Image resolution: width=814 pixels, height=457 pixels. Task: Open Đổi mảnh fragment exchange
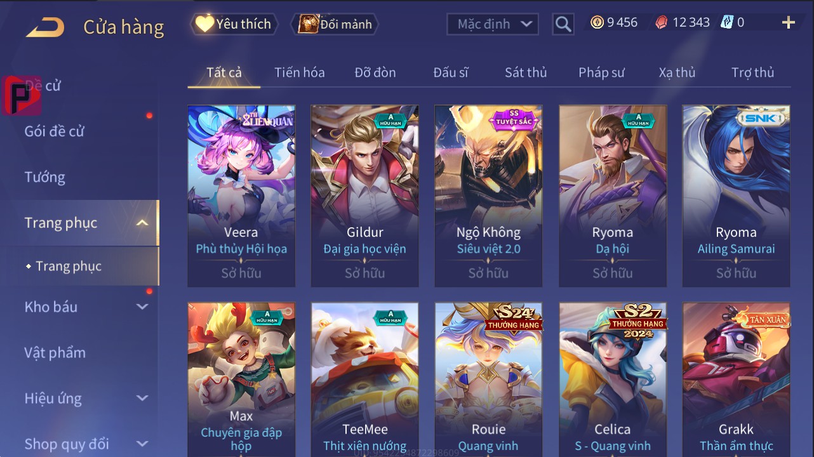pos(335,24)
